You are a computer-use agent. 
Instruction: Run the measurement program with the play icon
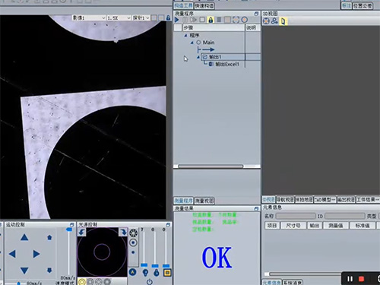[177, 20]
